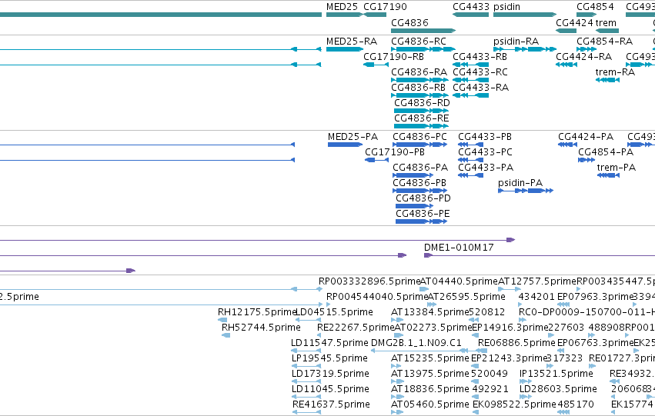Image resolution: width=655 pixels, height=416 pixels.
Task: Click transcript CG4433-RB
Action: (470, 65)
